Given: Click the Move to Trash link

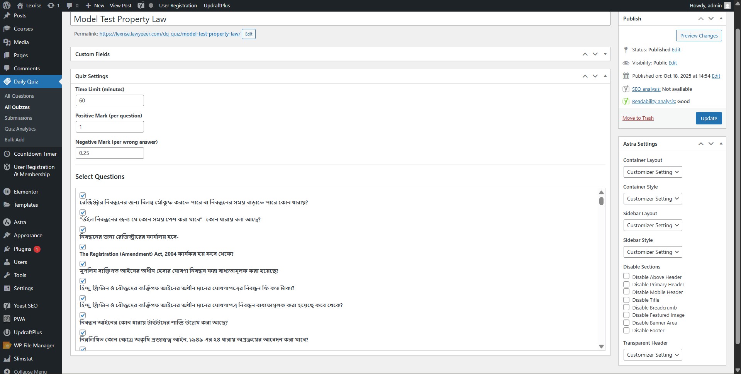Looking at the screenshot, I should 638,118.
